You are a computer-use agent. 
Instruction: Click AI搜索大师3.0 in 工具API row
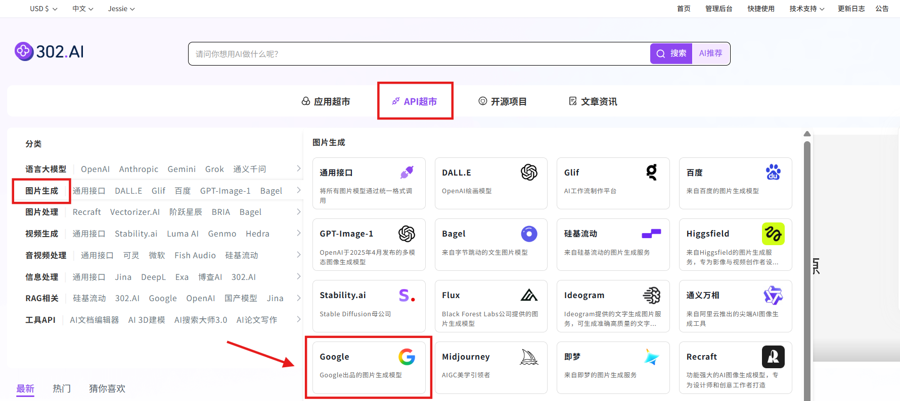pyautogui.click(x=201, y=320)
